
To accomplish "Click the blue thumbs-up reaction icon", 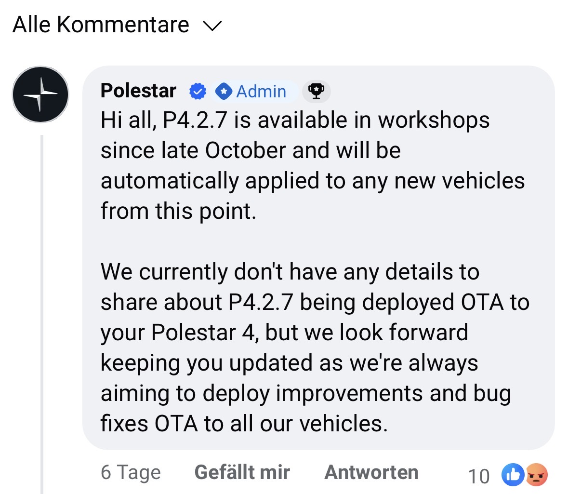I will [x=512, y=475].
